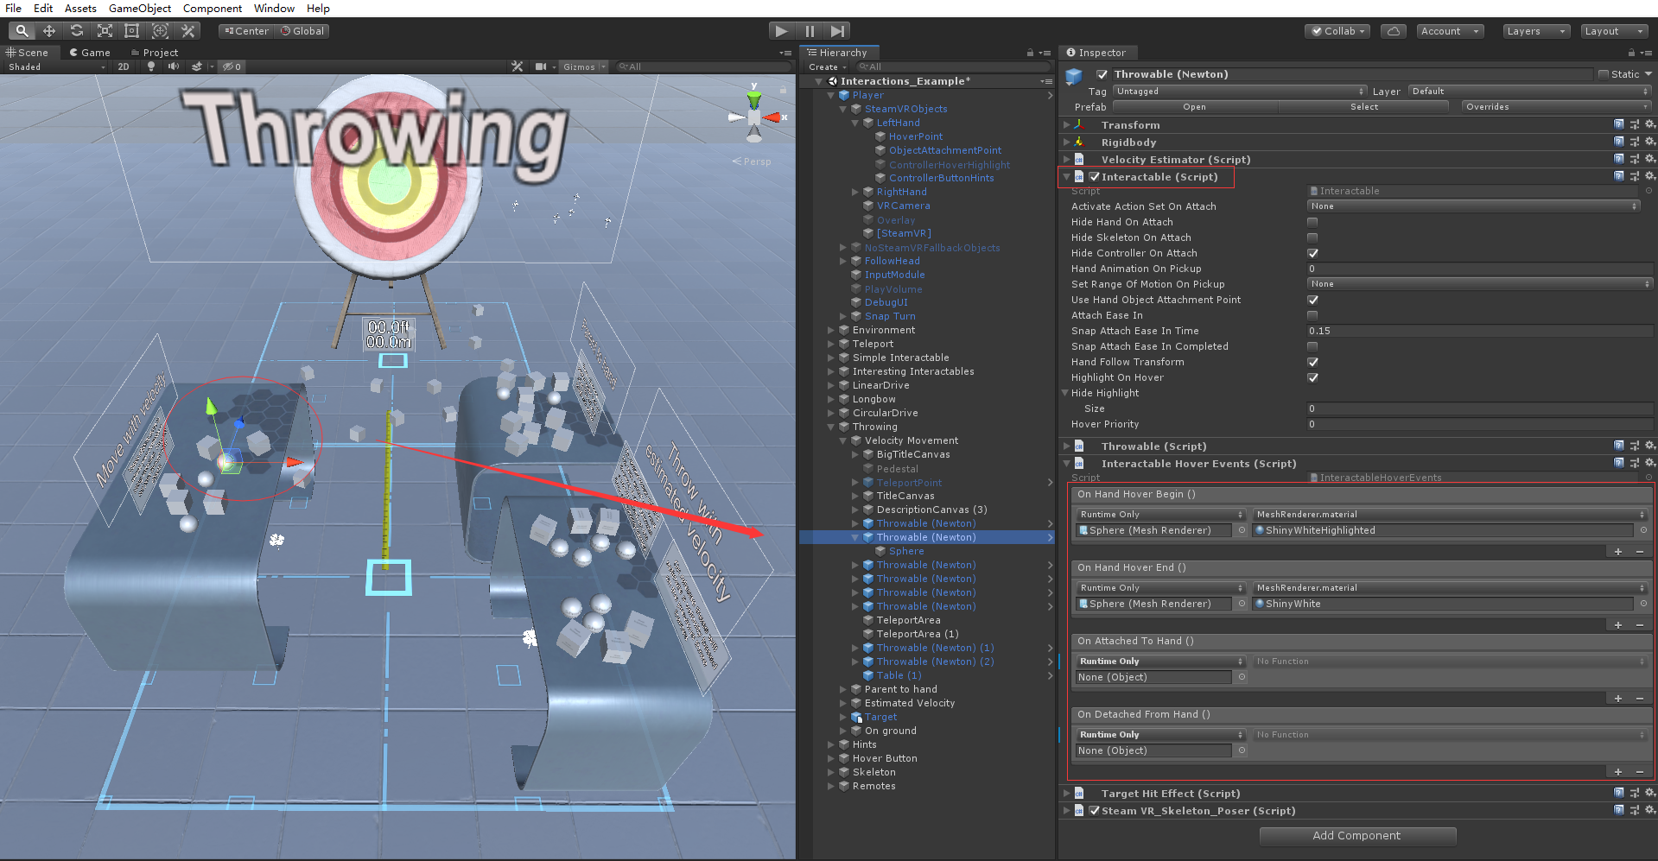Click Inspector lock icon
The height and width of the screenshot is (861, 1658).
[1631, 53]
